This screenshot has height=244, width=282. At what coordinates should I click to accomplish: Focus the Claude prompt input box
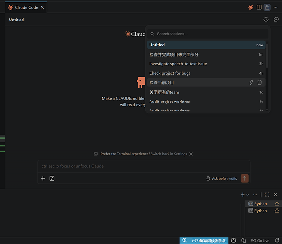(144, 166)
